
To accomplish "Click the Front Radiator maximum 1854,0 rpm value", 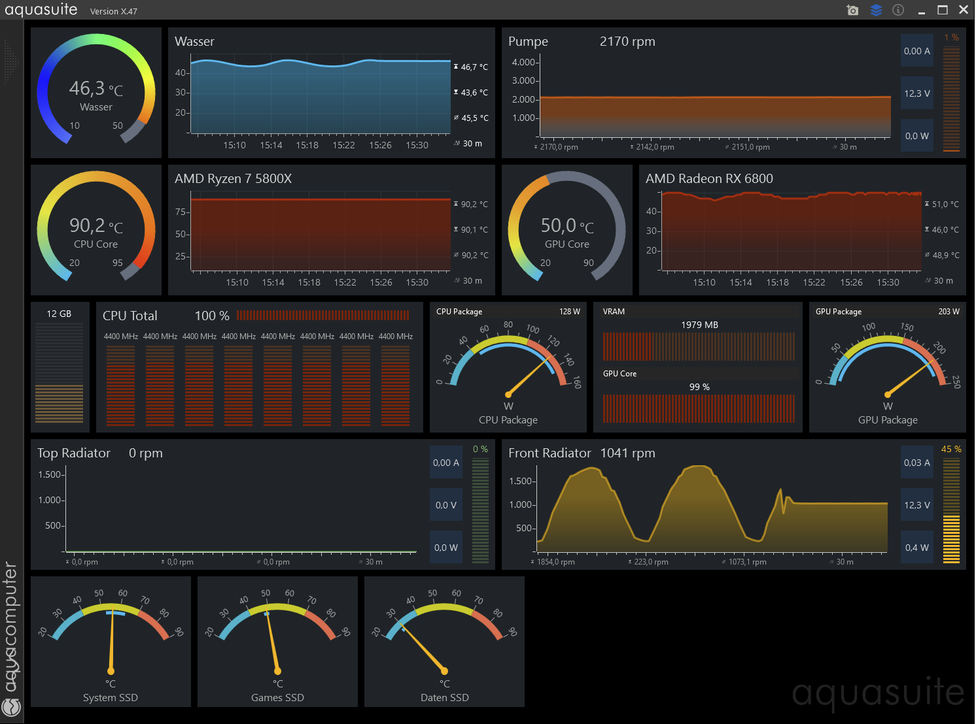I will (x=555, y=562).
